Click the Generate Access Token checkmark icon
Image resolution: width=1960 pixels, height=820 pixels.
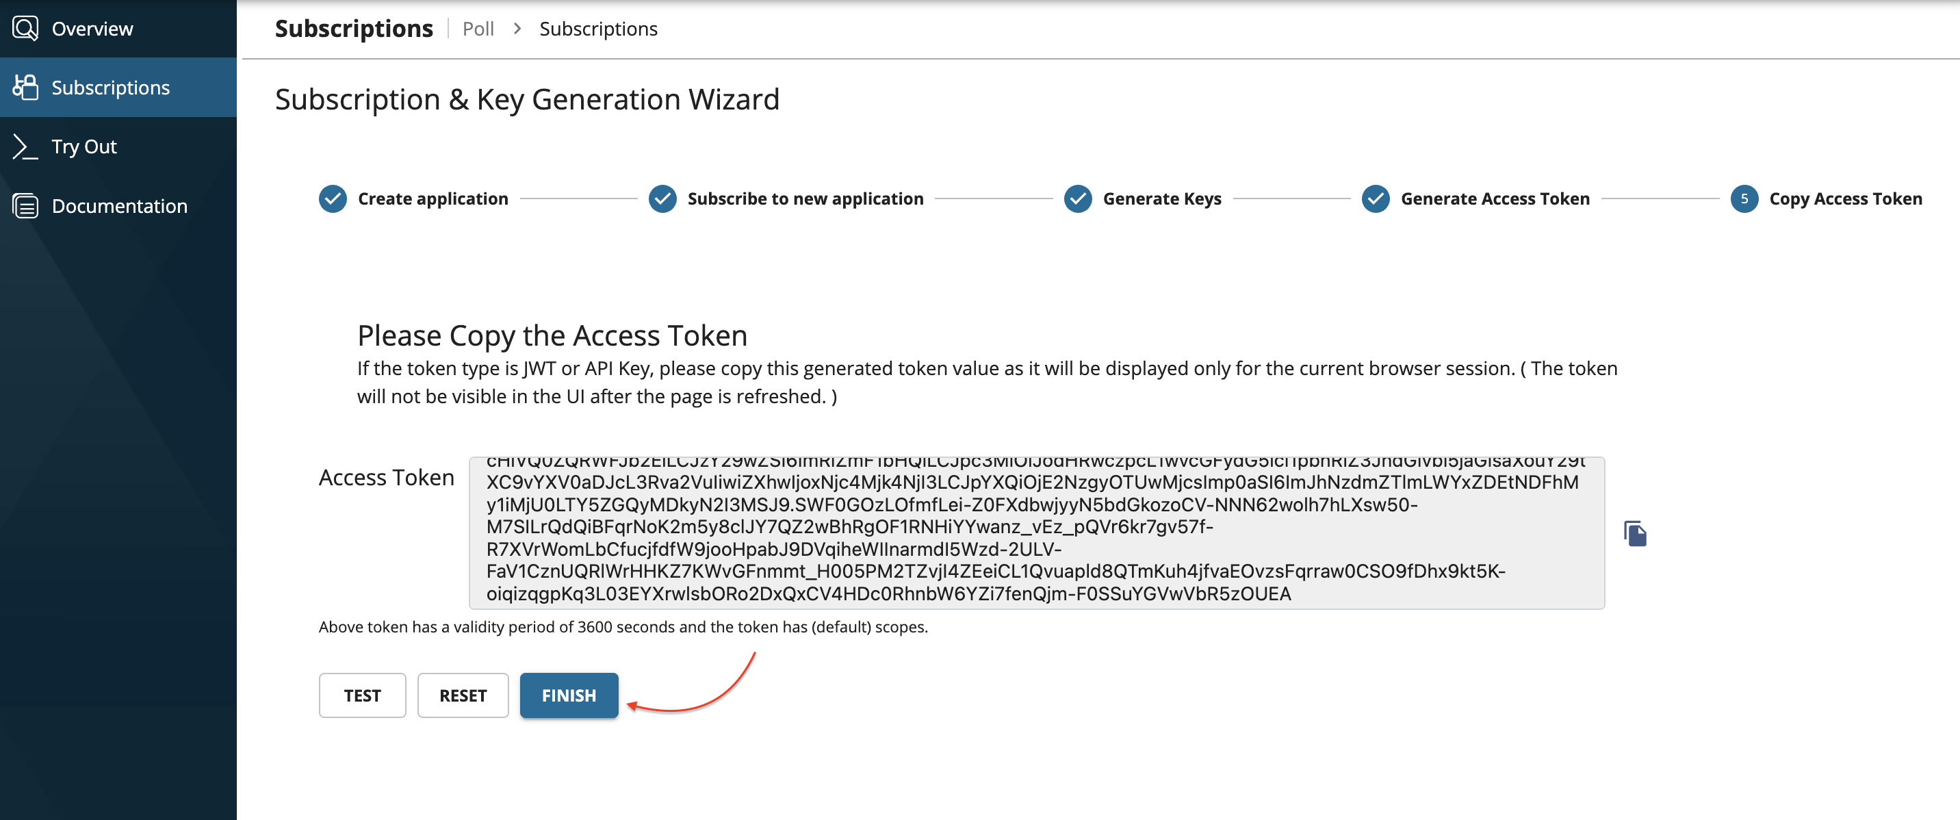[1375, 198]
